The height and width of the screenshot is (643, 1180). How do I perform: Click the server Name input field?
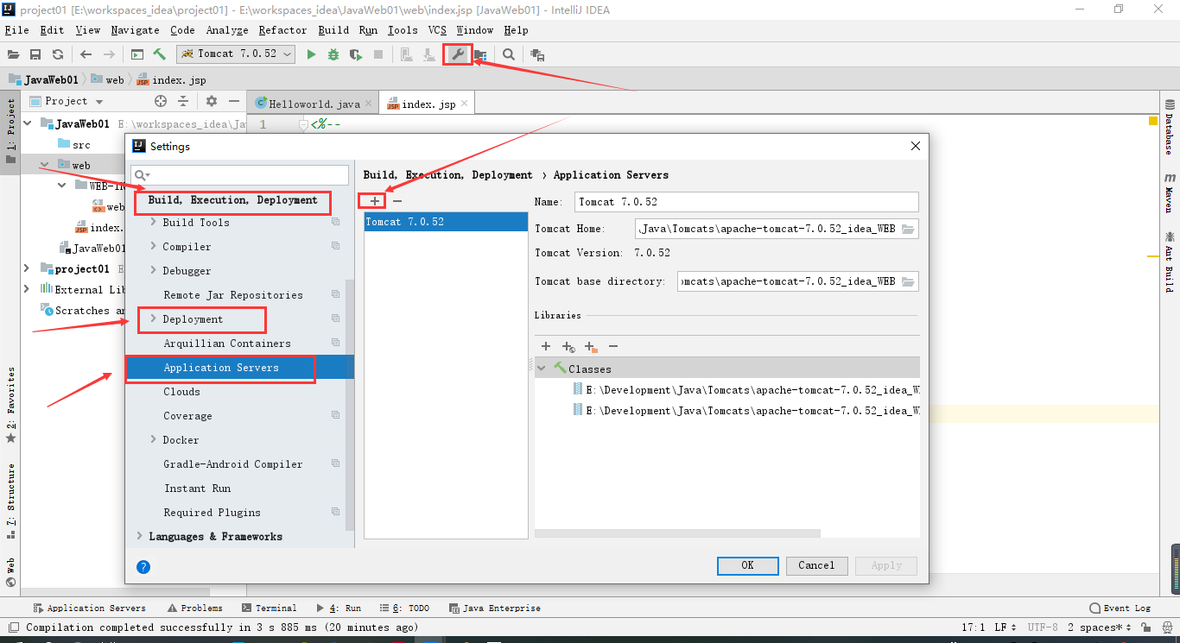point(745,202)
